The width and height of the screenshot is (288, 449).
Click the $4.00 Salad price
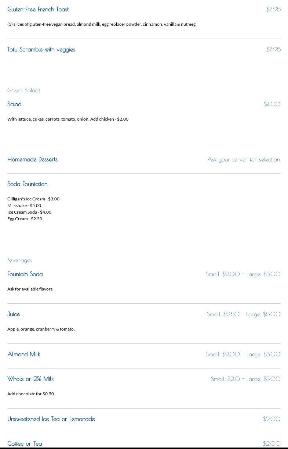tap(272, 104)
